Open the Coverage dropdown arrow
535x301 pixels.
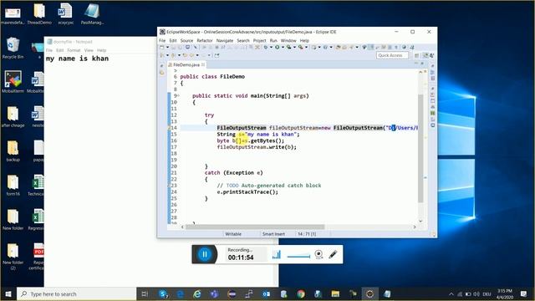(294, 48)
